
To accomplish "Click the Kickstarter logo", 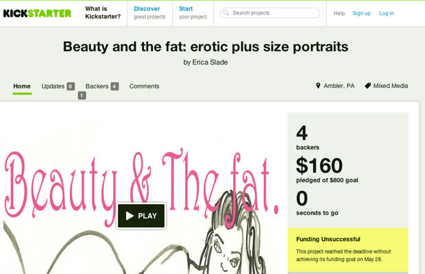I will click(37, 13).
